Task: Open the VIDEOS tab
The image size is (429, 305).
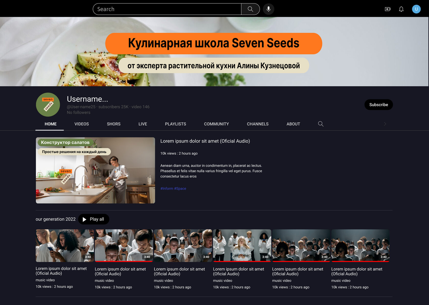Action: coord(82,124)
